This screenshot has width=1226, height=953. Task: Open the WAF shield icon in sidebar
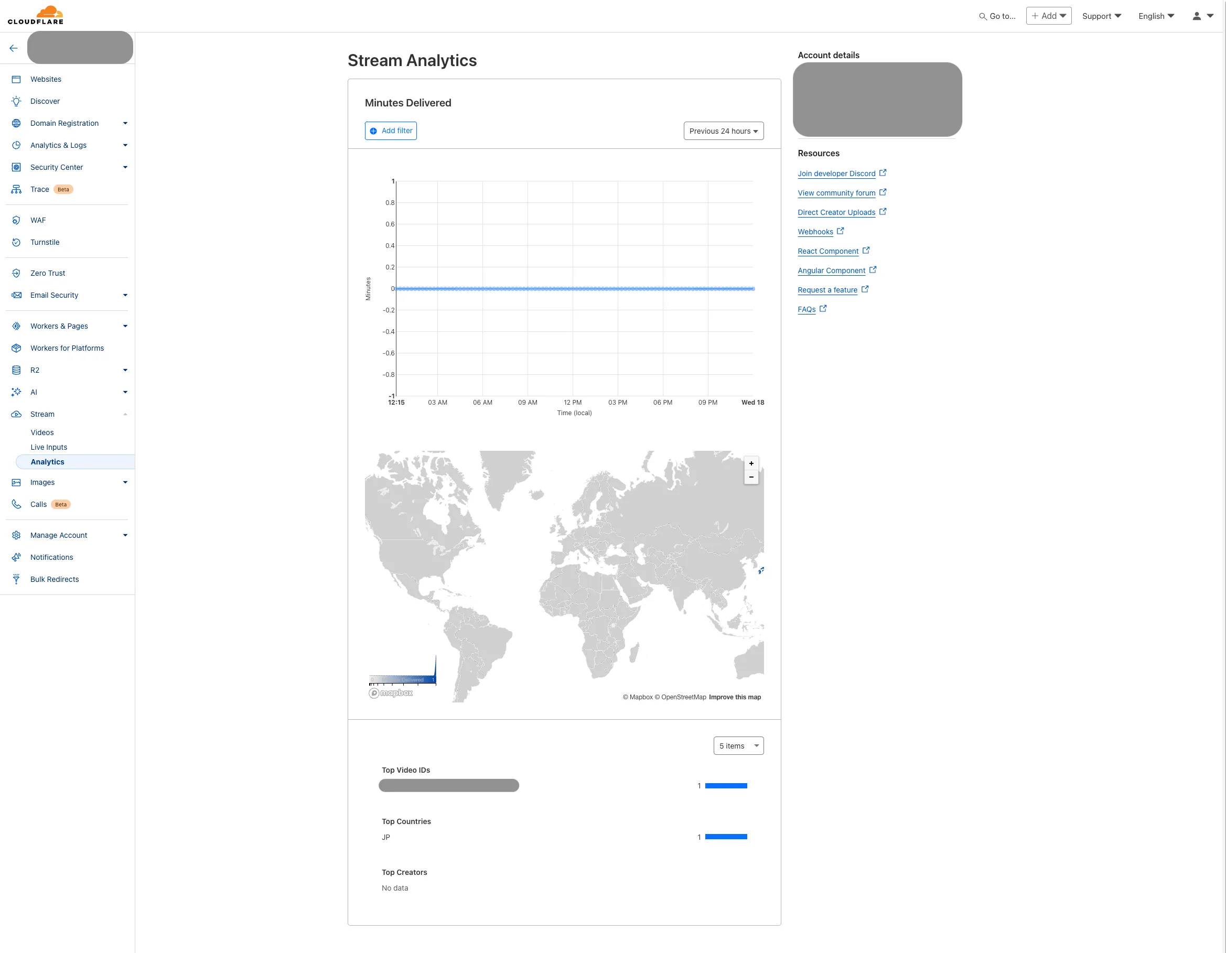pos(16,220)
